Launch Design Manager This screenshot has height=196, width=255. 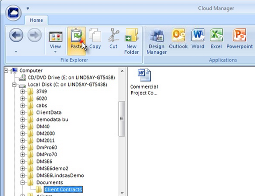pos(157,41)
